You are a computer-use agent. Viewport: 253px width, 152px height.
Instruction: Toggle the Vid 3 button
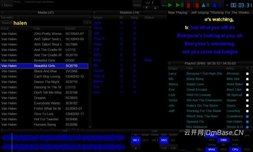[x=155, y=140]
